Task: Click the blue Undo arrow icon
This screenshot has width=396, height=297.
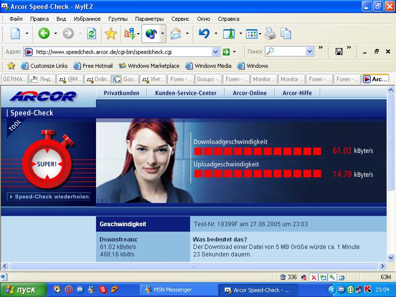Action: [204, 34]
